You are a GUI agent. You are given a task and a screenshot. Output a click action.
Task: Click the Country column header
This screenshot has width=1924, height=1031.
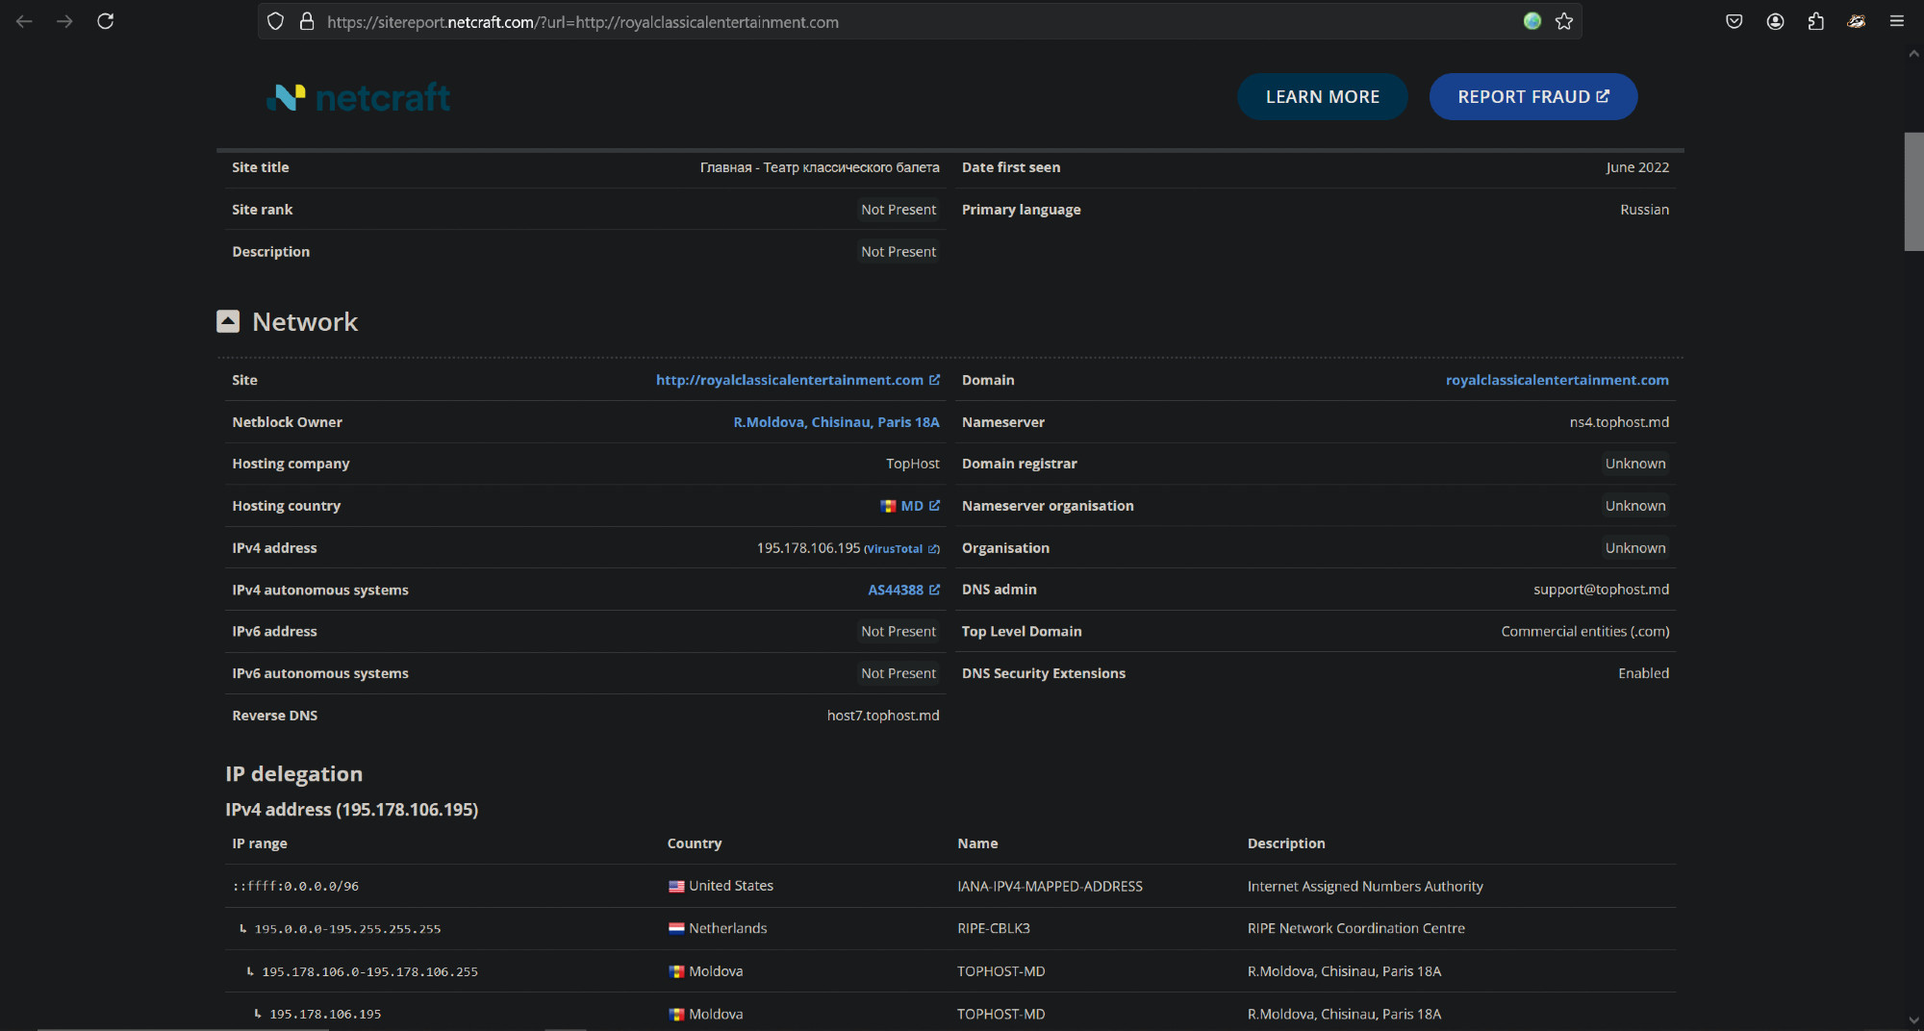(695, 843)
